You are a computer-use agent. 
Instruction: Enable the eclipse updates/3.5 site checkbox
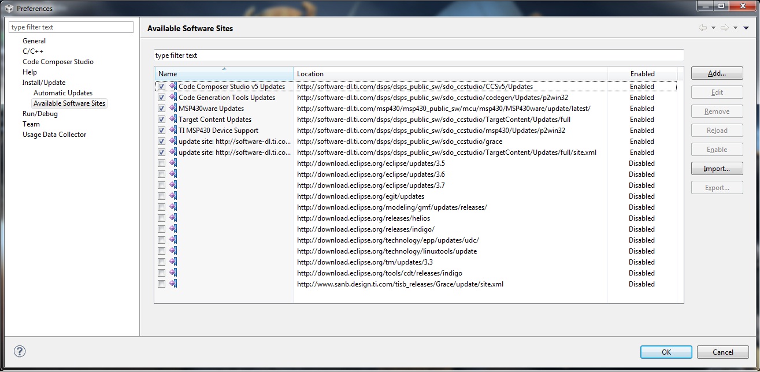click(161, 163)
